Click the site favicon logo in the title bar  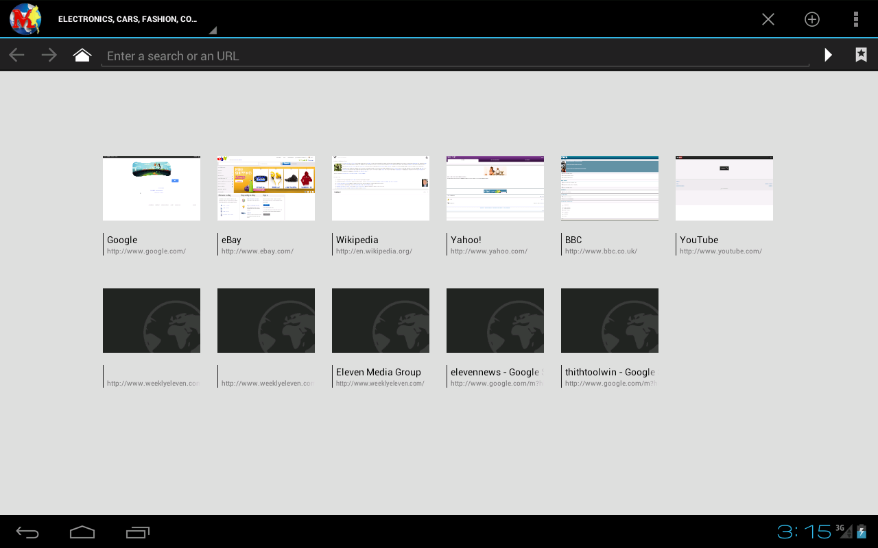click(25, 18)
